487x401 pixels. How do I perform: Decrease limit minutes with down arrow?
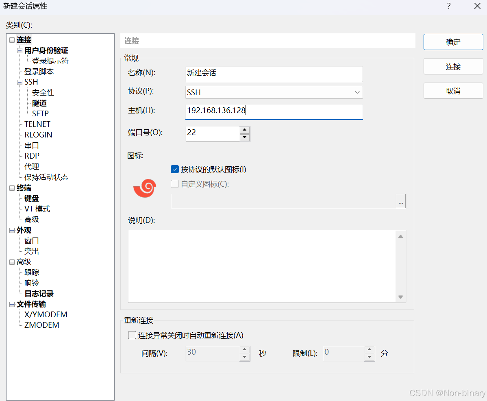[369, 357]
